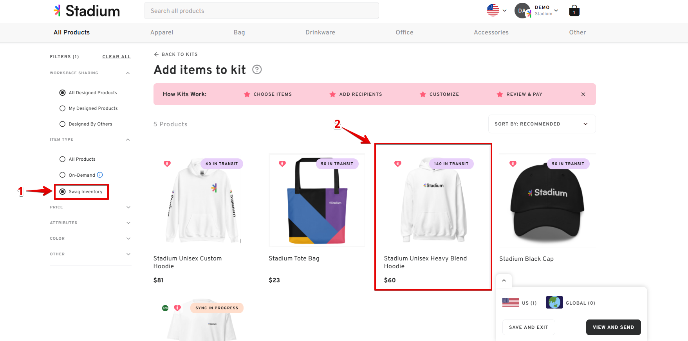Select Designed By Others radio option
The height and width of the screenshot is (341, 688).
tap(62, 124)
